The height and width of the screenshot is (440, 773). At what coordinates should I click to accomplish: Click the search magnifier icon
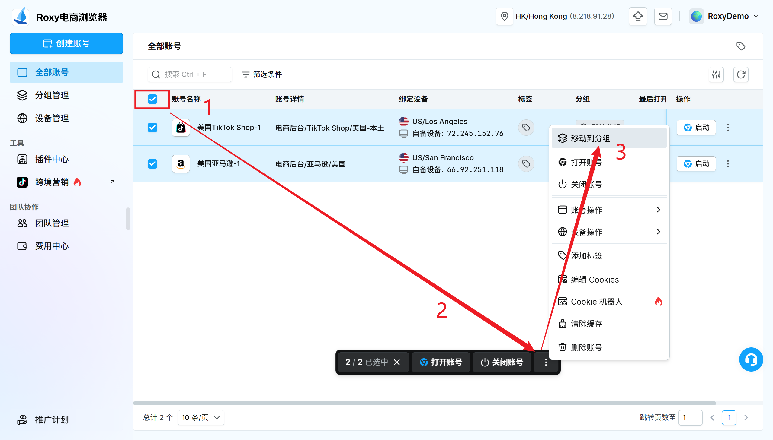point(156,74)
